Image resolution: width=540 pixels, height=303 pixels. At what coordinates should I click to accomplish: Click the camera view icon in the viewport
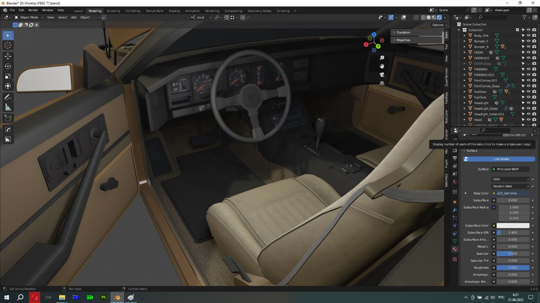coord(382,75)
